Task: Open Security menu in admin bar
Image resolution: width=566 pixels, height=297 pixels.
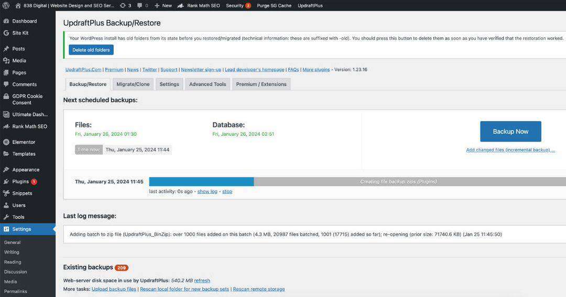Action: [x=238, y=5]
